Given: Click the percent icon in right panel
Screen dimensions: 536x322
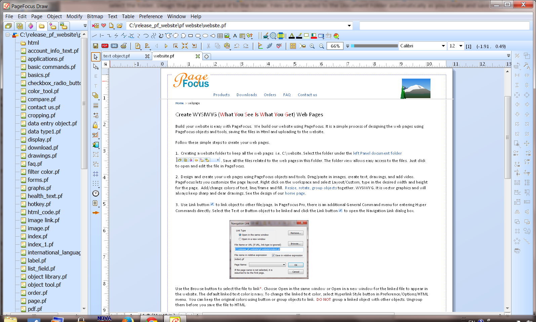Looking at the screenshot, I should click(517, 56).
